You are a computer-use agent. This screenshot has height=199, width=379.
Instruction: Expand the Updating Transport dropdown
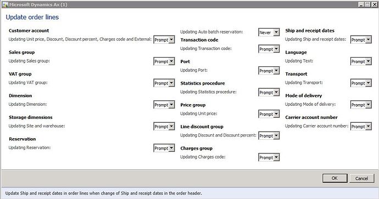tap(361, 83)
